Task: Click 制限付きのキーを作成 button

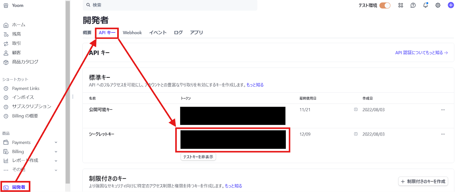Action: [x=423, y=181]
